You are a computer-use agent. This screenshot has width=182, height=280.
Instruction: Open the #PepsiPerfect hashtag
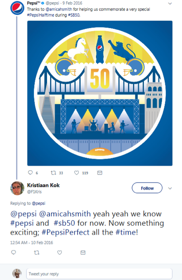66,233
